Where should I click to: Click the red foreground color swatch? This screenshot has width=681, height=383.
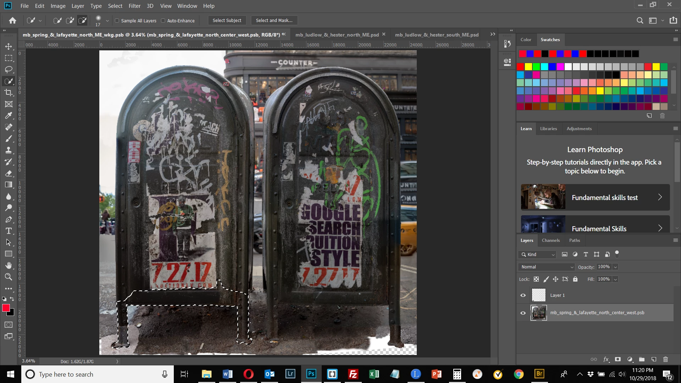point(6,308)
